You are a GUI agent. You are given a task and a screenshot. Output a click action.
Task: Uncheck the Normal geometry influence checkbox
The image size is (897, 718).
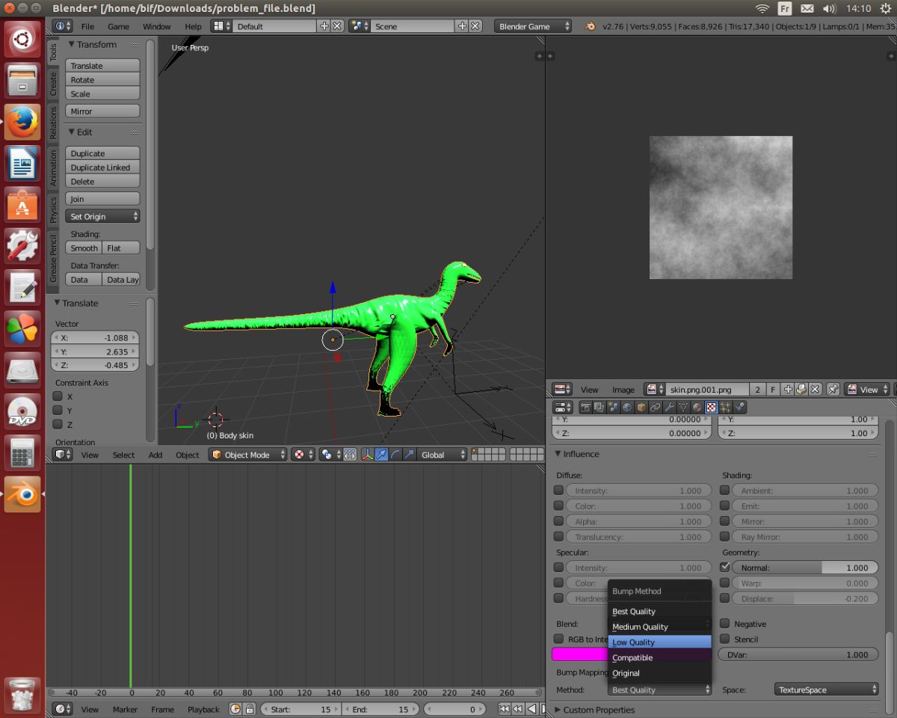click(x=724, y=568)
